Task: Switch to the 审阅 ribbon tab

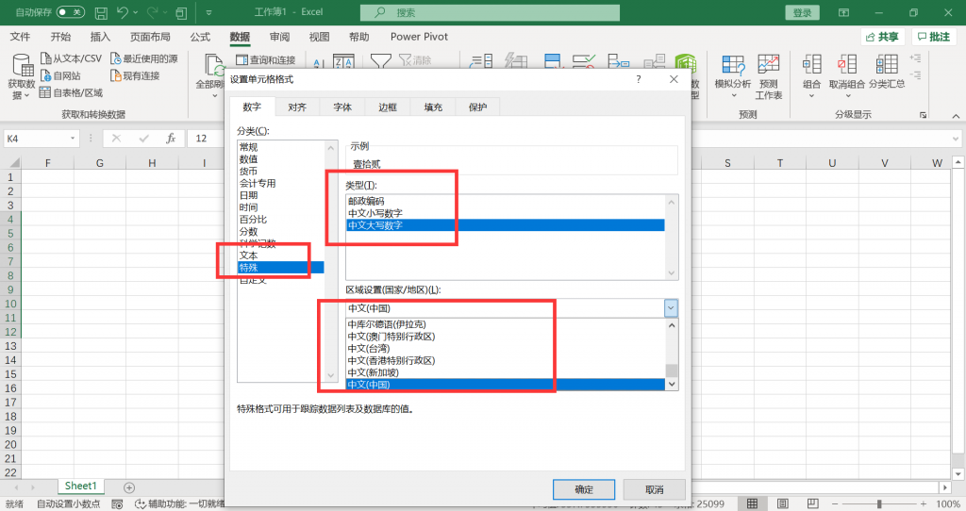Action: coord(279,37)
